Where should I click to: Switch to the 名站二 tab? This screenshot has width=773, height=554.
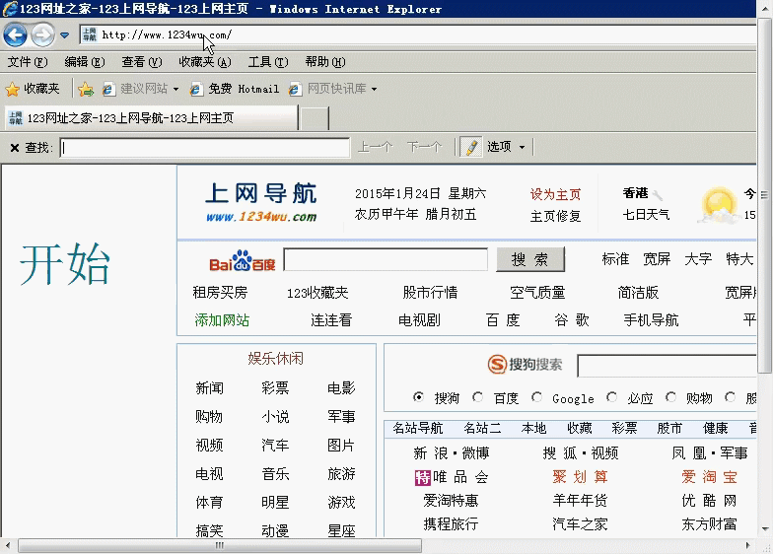[x=483, y=428]
